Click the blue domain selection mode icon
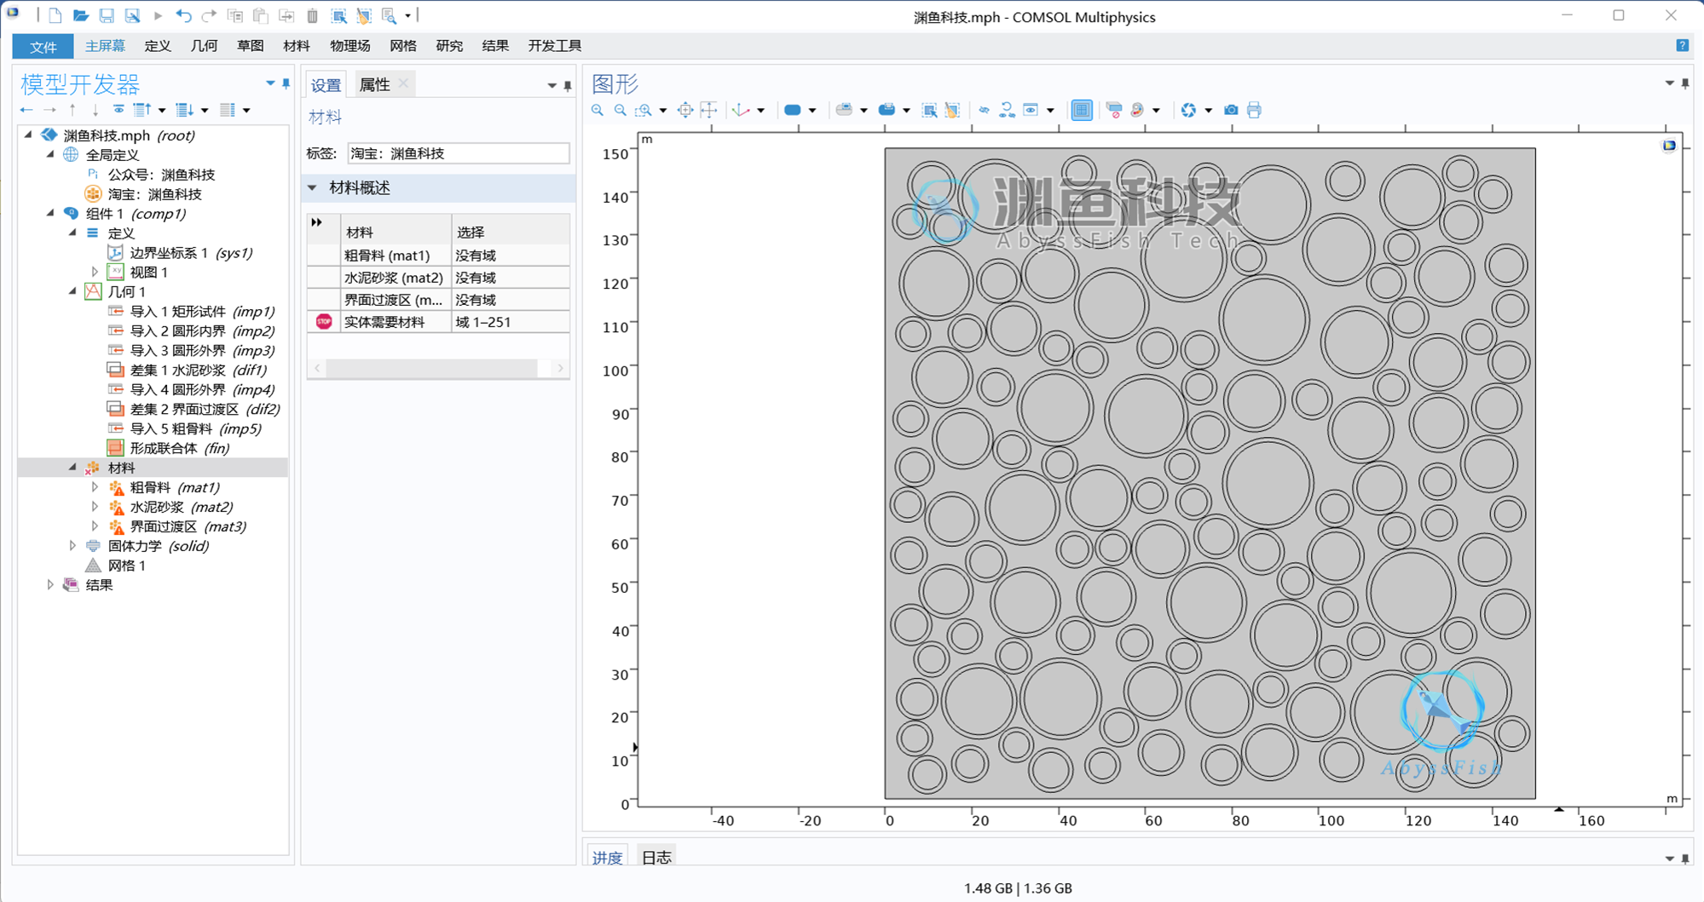The height and width of the screenshot is (902, 1704). [793, 110]
